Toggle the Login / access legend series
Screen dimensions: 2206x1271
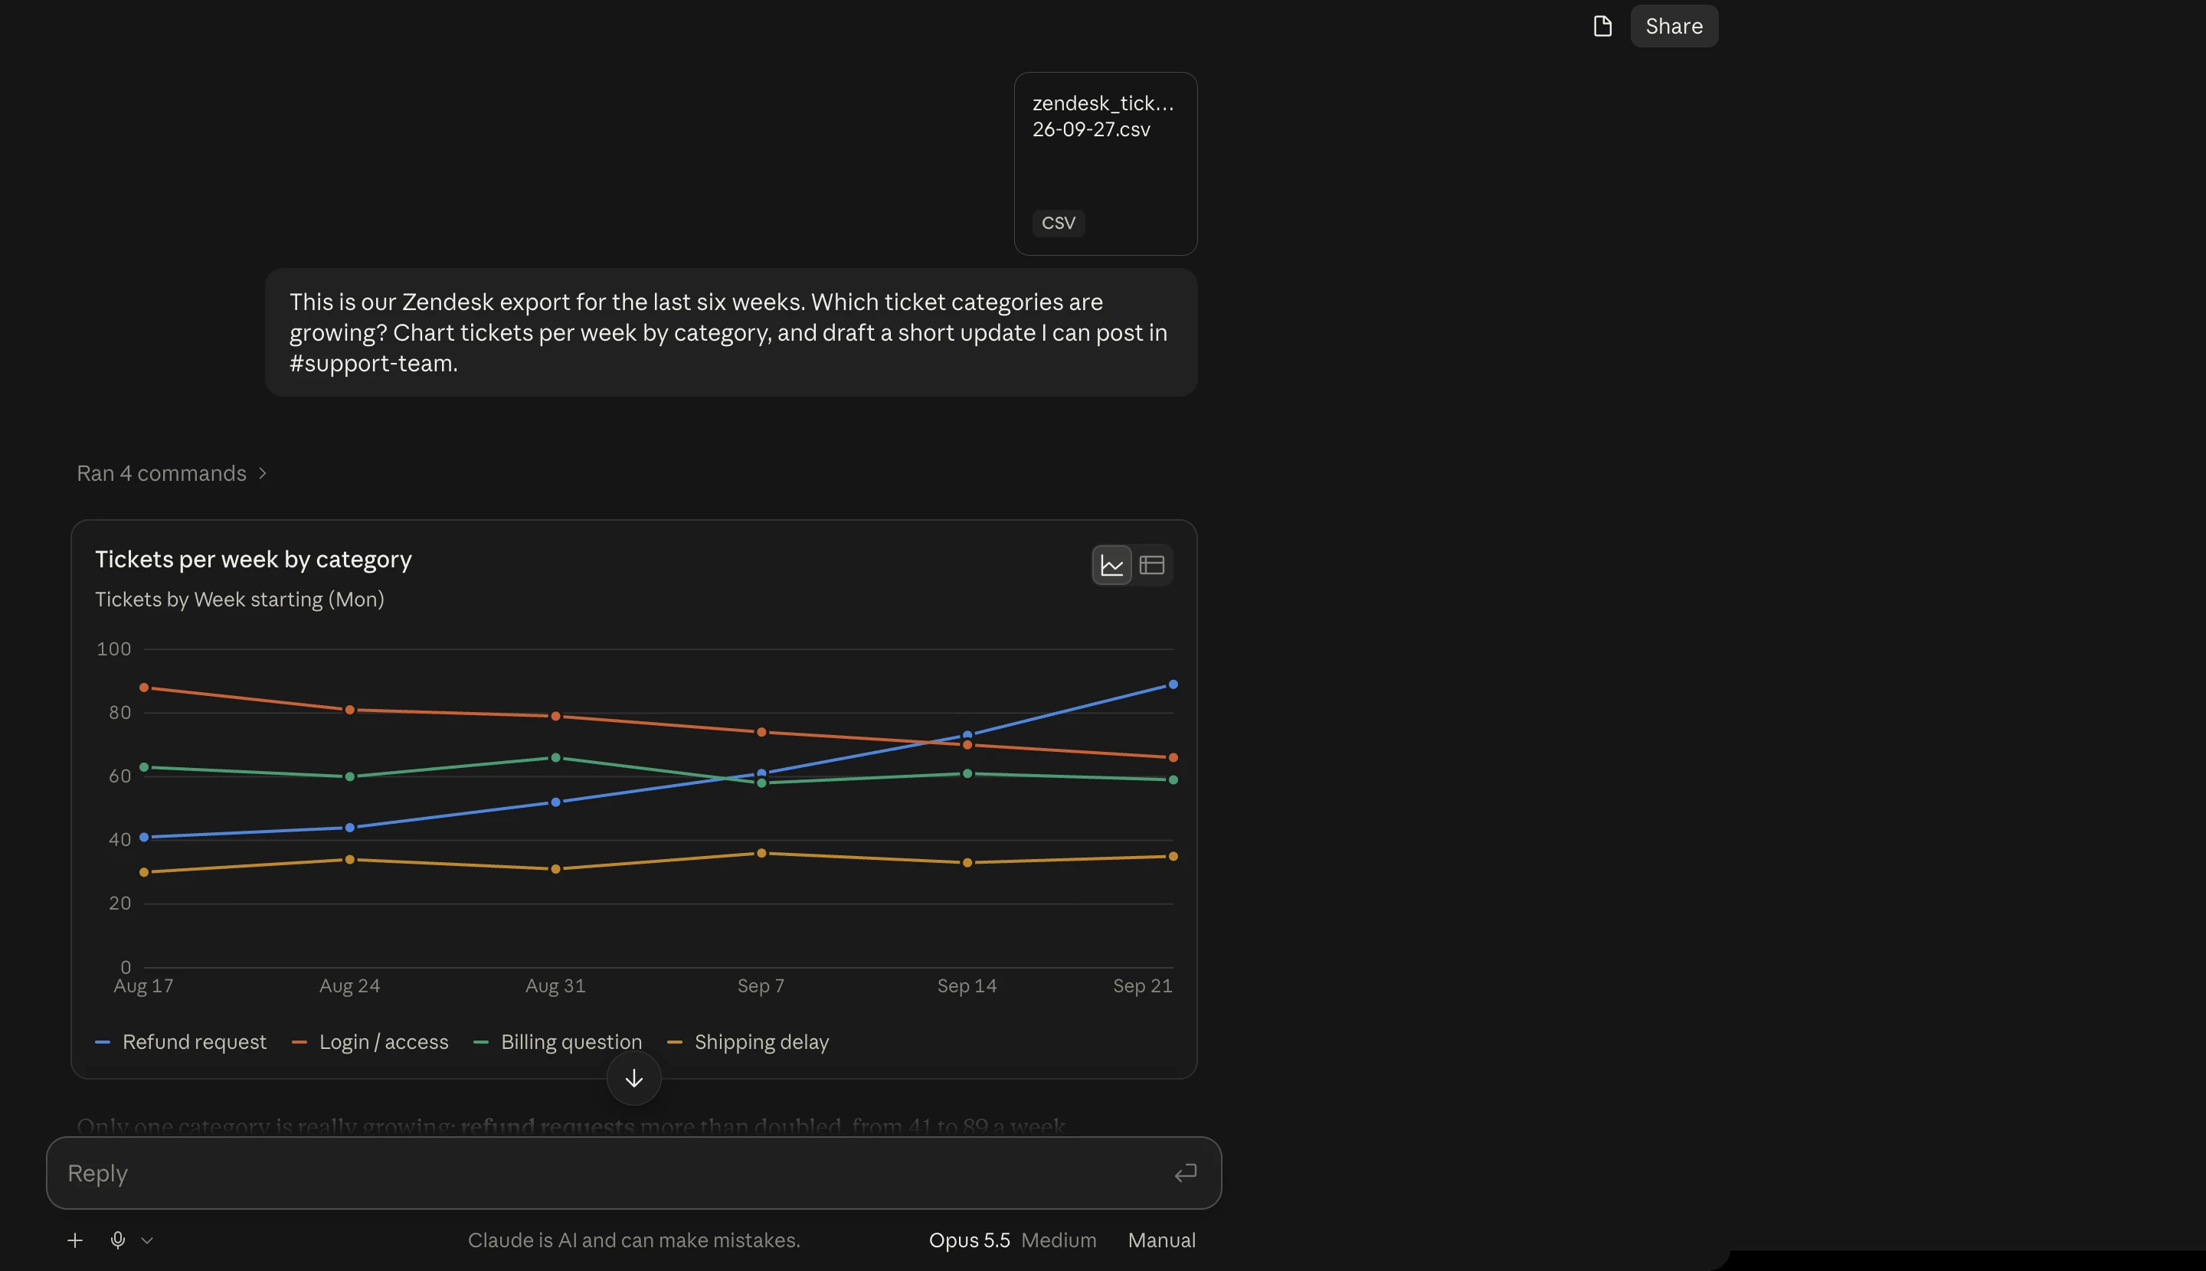pos(370,1041)
